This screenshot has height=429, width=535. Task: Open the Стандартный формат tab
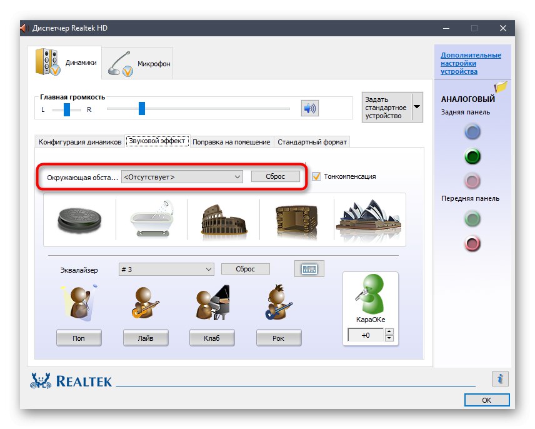(x=312, y=142)
